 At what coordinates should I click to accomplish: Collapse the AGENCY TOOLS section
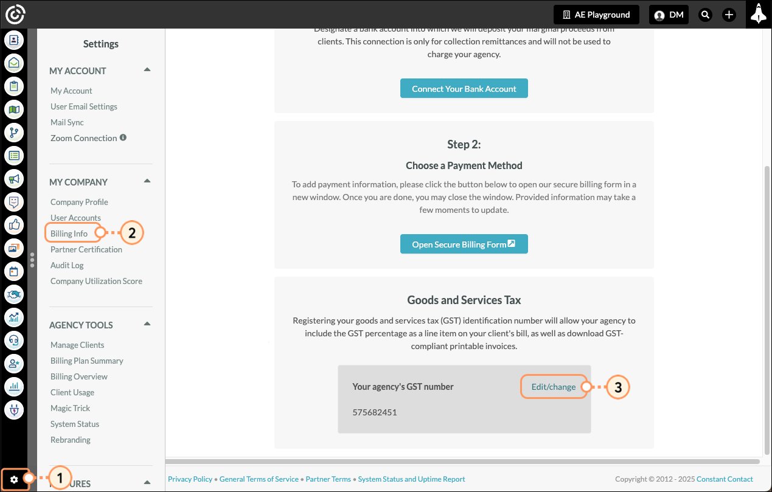147,324
